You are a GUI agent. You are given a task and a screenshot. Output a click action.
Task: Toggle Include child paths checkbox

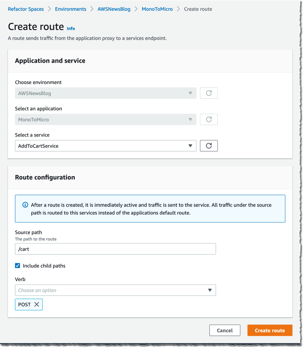point(17,266)
